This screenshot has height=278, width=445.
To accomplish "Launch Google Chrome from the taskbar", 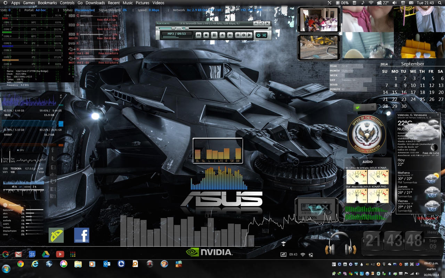I will (21, 264).
